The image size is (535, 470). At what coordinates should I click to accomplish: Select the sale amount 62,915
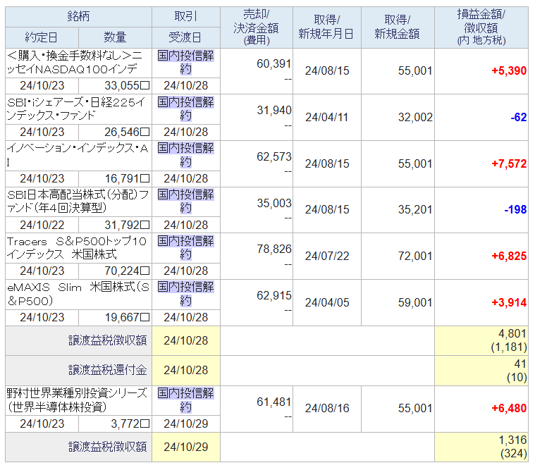(x=274, y=296)
